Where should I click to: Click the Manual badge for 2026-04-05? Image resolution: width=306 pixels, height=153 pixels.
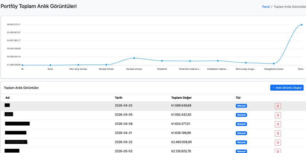(241, 115)
